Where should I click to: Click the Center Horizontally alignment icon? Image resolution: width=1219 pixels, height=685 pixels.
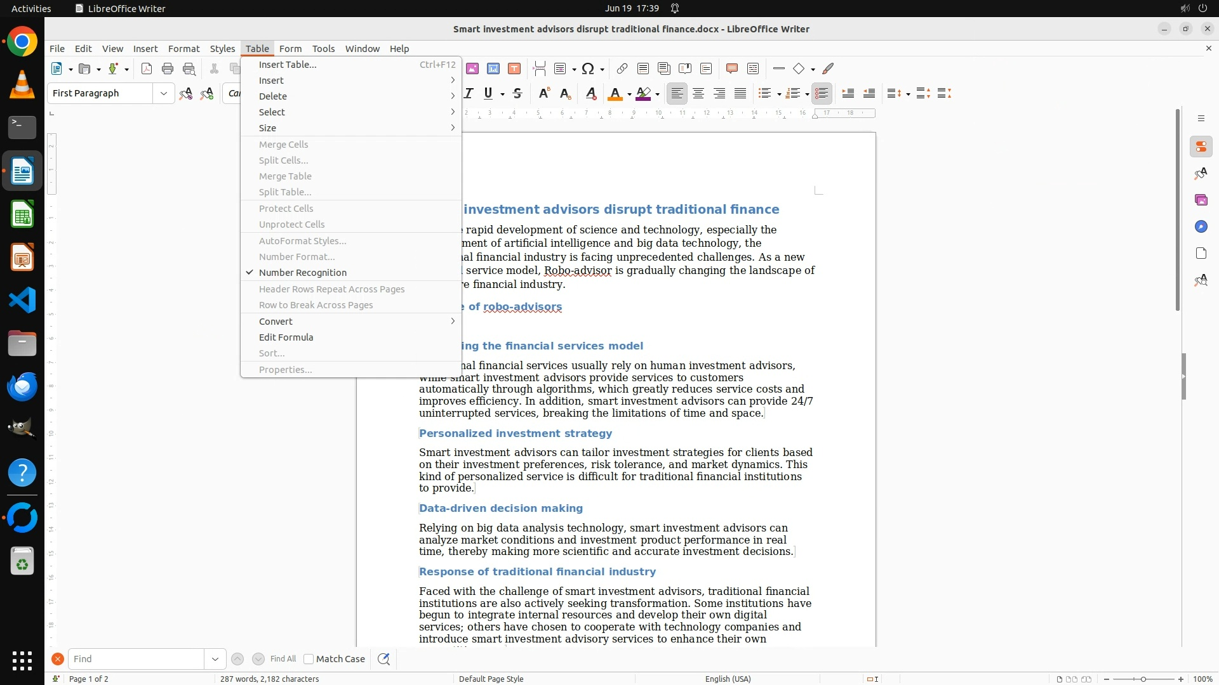pyautogui.click(x=698, y=94)
